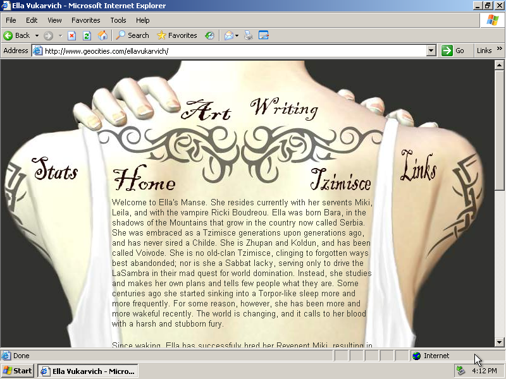Go to the browser Home page icon
506x379 pixels.
102,35
